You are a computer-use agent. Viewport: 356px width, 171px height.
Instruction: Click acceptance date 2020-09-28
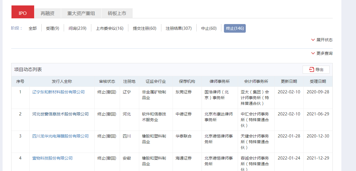pos(318,92)
